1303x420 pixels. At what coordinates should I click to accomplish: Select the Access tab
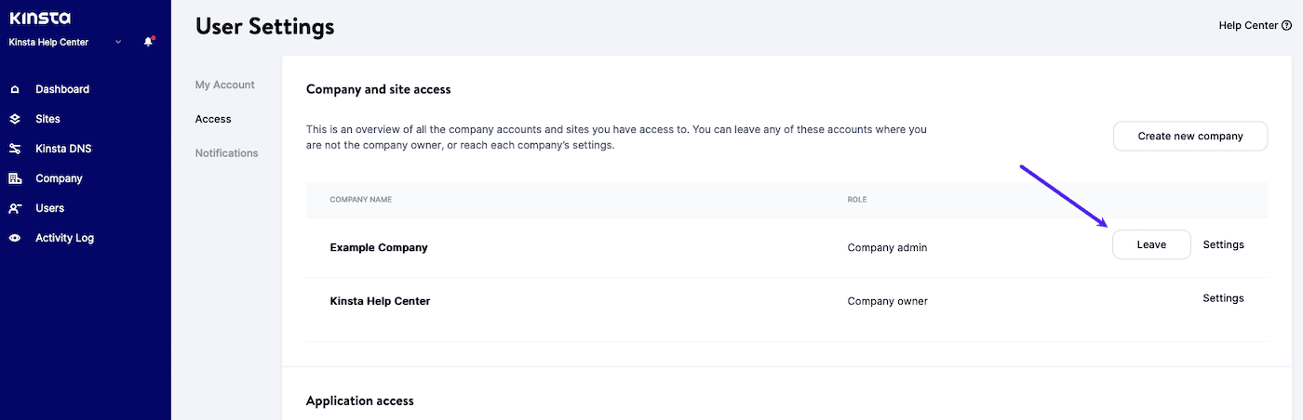(x=213, y=119)
